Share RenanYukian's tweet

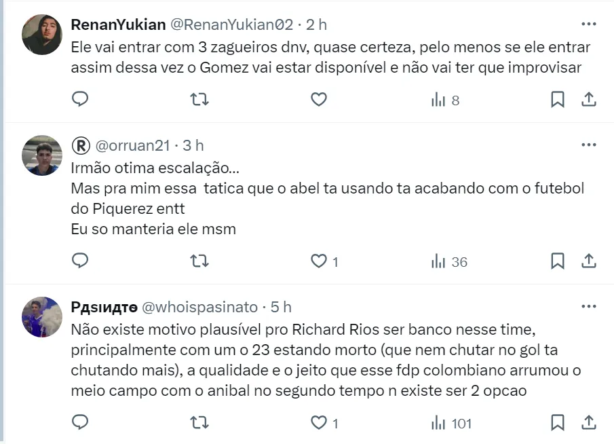(589, 100)
